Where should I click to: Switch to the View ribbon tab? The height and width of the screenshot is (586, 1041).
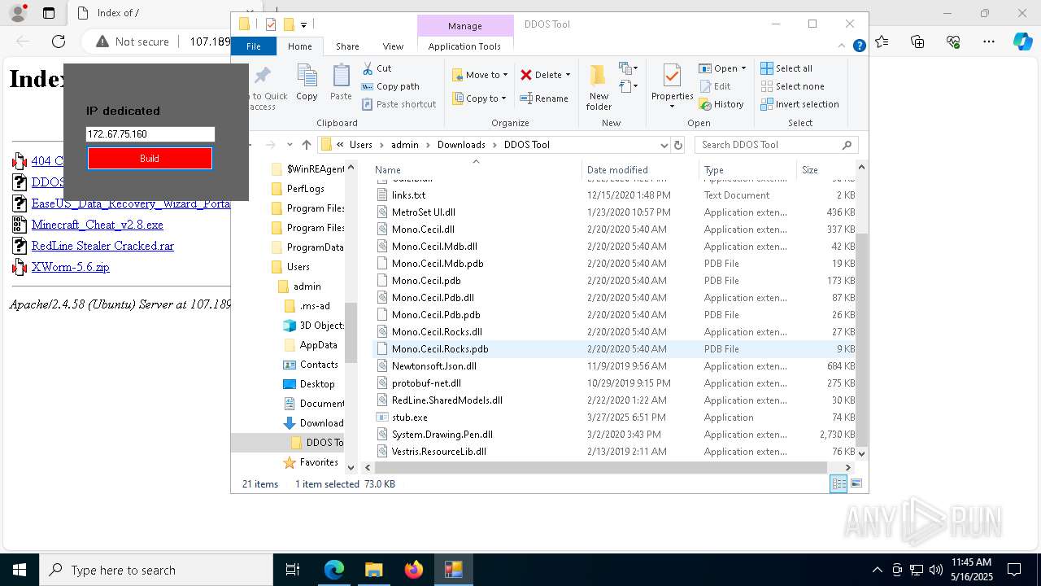[x=393, y=46]
